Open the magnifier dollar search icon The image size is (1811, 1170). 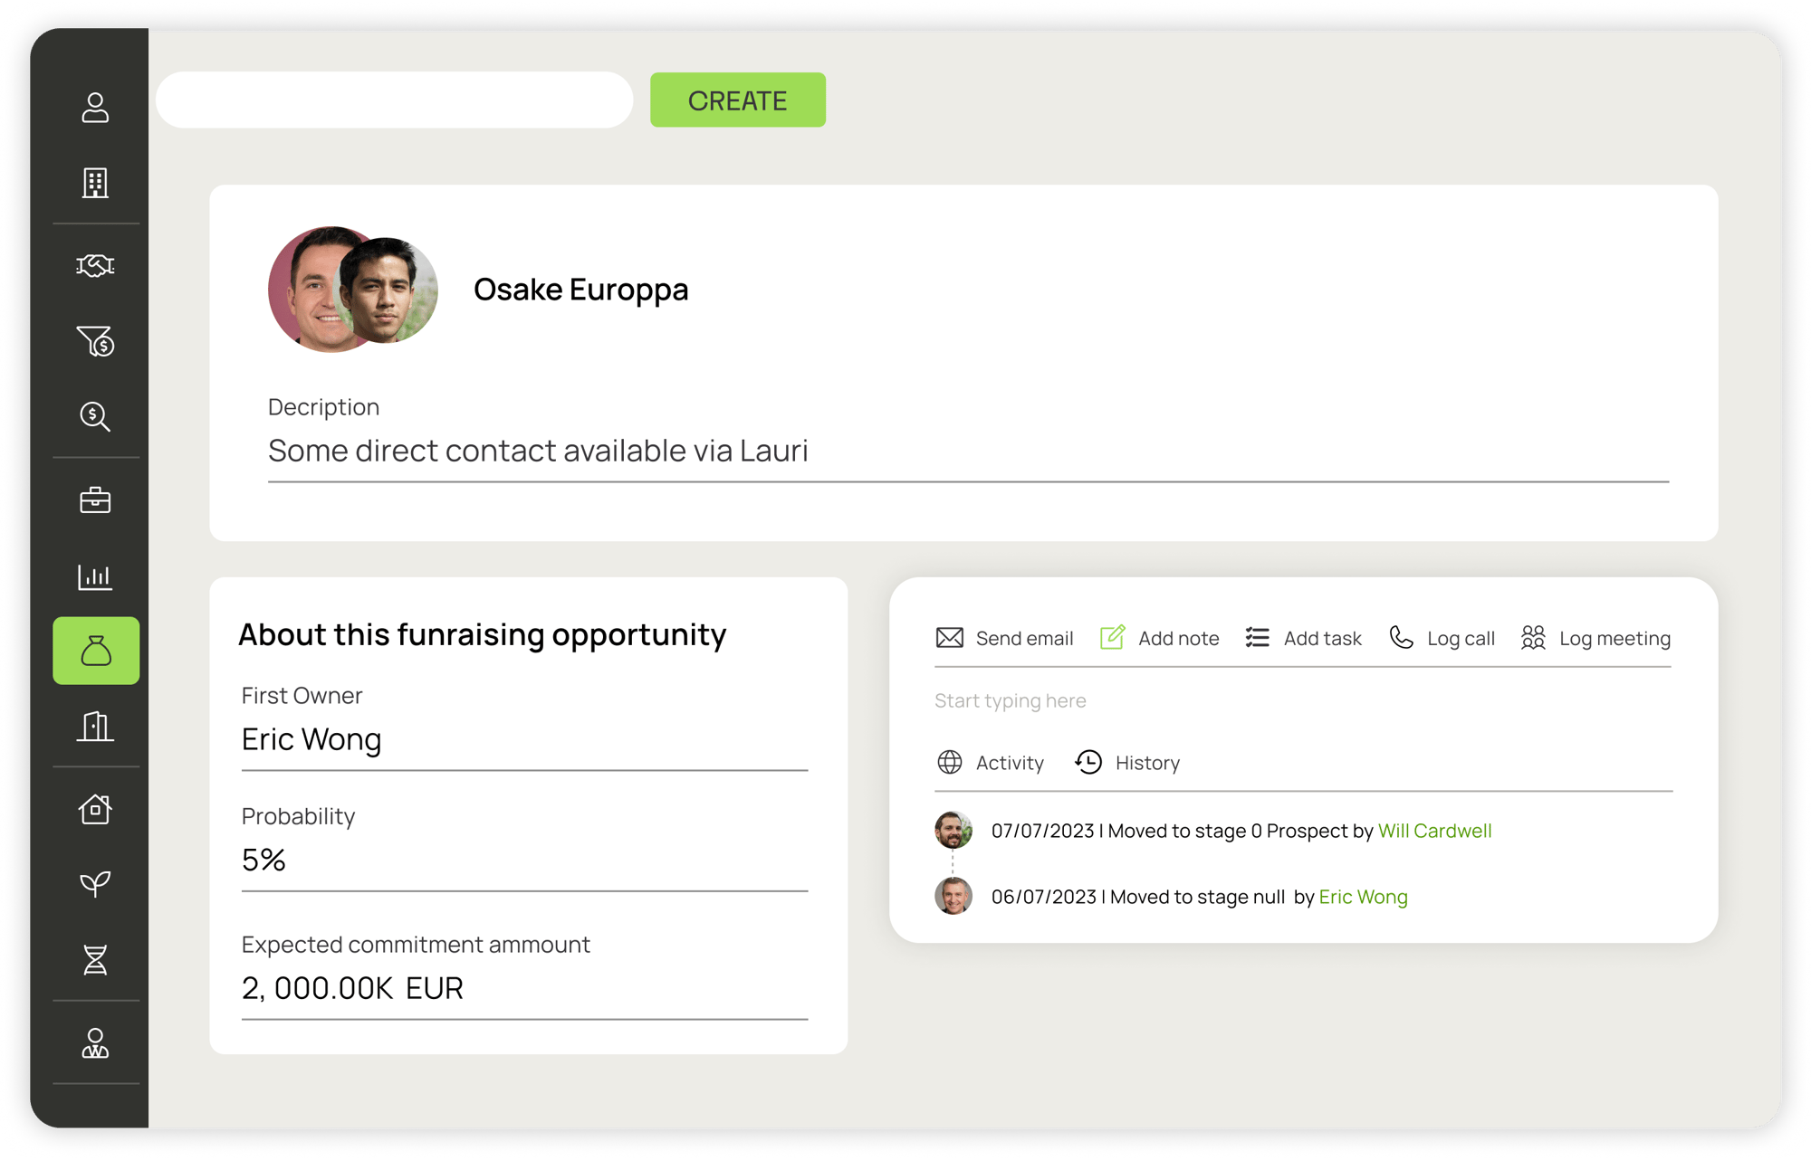[x=95, y=416]
